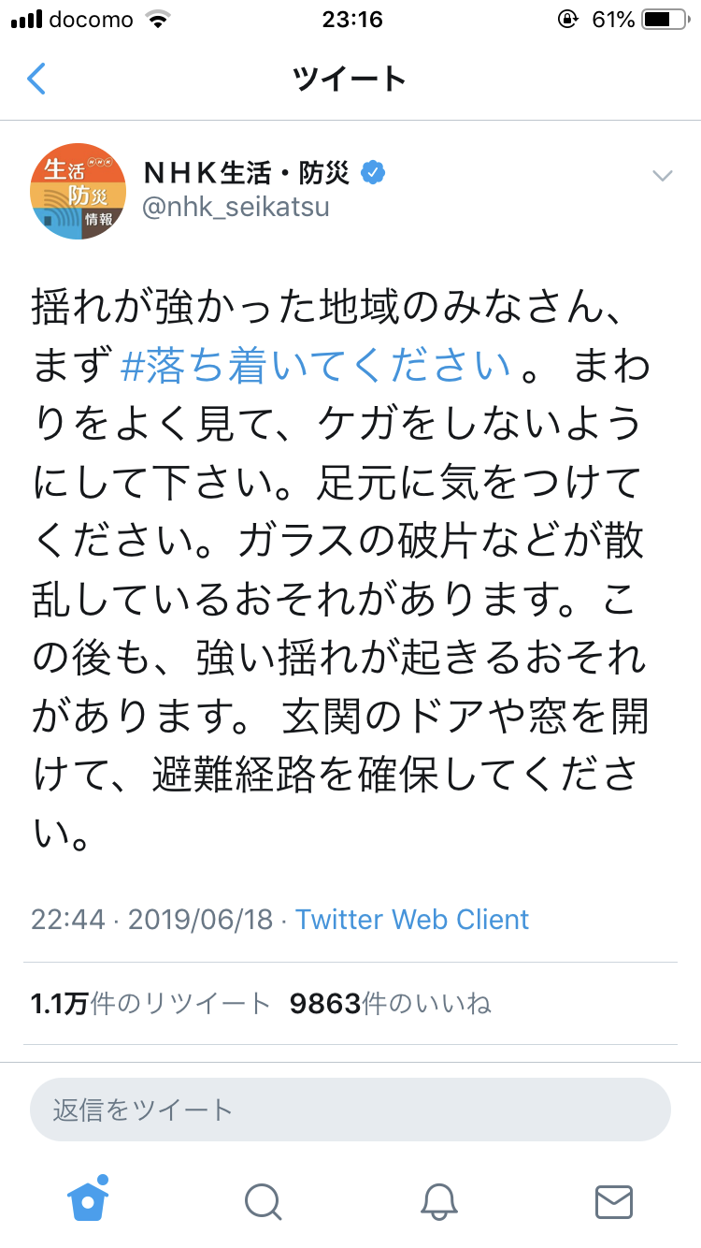This screenshot has height=1248, width=701.
Task: View the 9863件のいいね list
Action: click(x=390, y=1004)
